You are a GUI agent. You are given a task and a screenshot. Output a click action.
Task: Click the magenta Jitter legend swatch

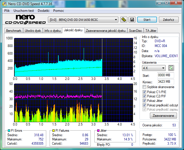click(98, 131)
